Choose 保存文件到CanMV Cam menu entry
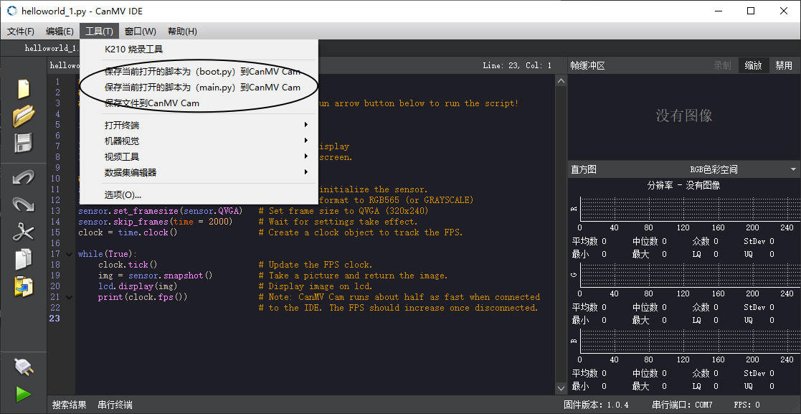 [199, 103]
